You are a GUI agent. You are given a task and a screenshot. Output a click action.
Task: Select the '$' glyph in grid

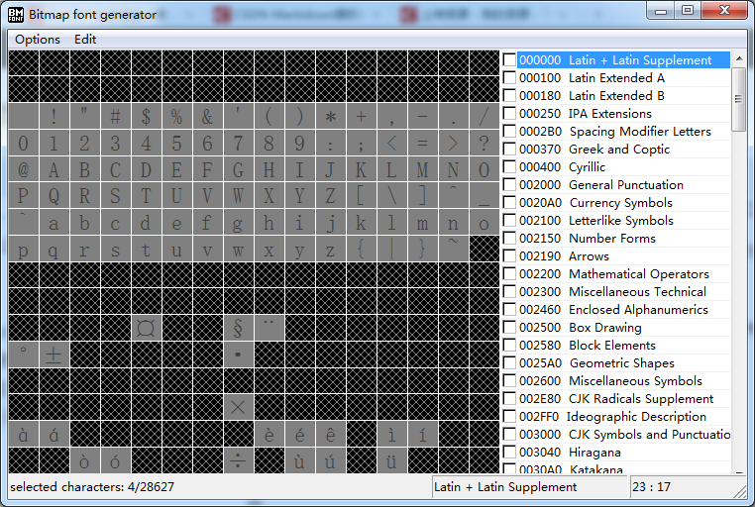(x=146, y=116)
